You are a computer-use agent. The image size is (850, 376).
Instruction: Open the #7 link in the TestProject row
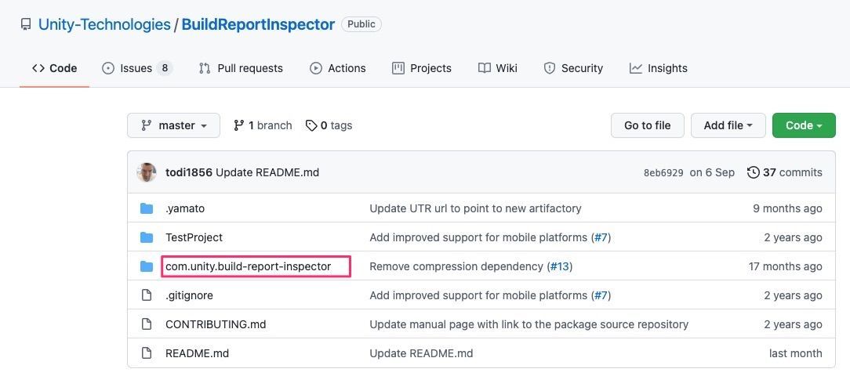pyautogui.click(x=600, y=238)
